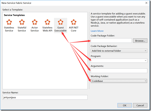Close the New Service Fabric Service dialog

[146, 3]
